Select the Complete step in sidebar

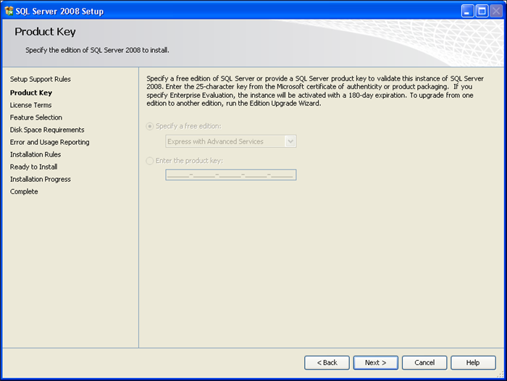point(24,191)
